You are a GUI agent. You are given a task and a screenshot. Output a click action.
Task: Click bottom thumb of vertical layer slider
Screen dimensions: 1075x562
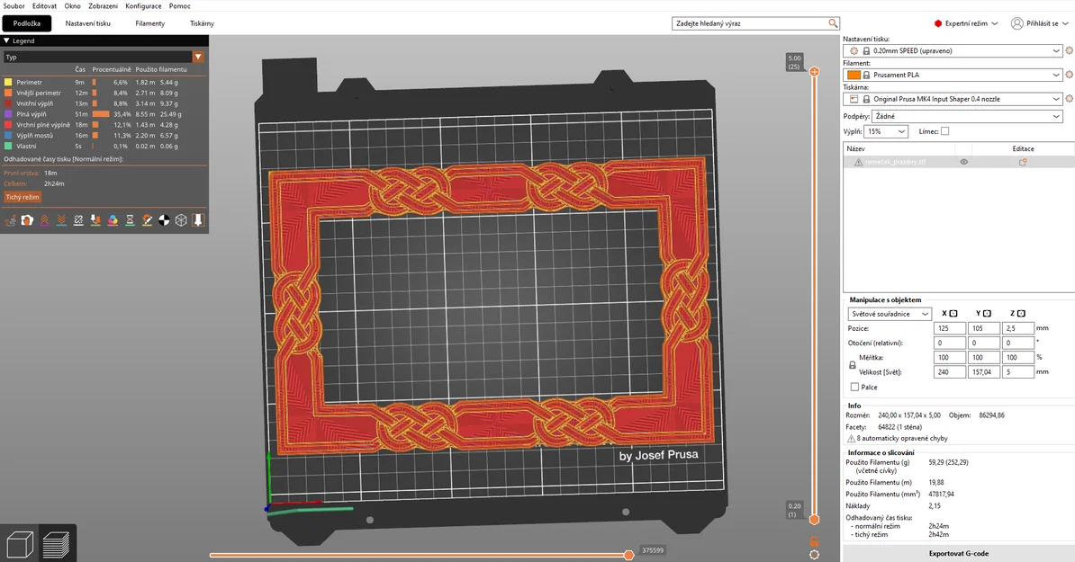815,520
